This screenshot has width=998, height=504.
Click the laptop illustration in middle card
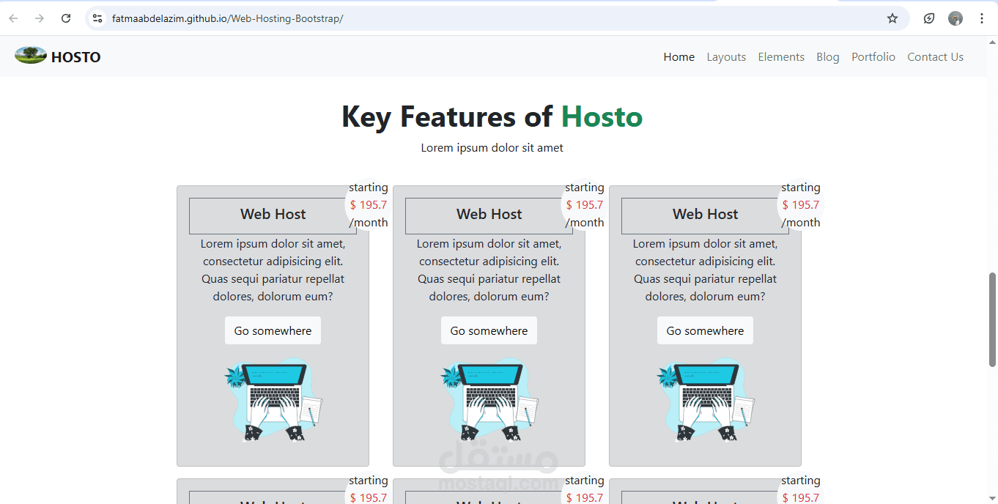pos(489,401)
